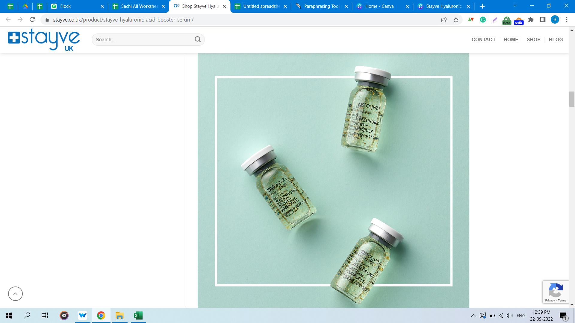The width and height of the screenshot is (575, 323).
Task: Bookmark this page with star icon
Action: pyautogui.click(x=456, y=20)
